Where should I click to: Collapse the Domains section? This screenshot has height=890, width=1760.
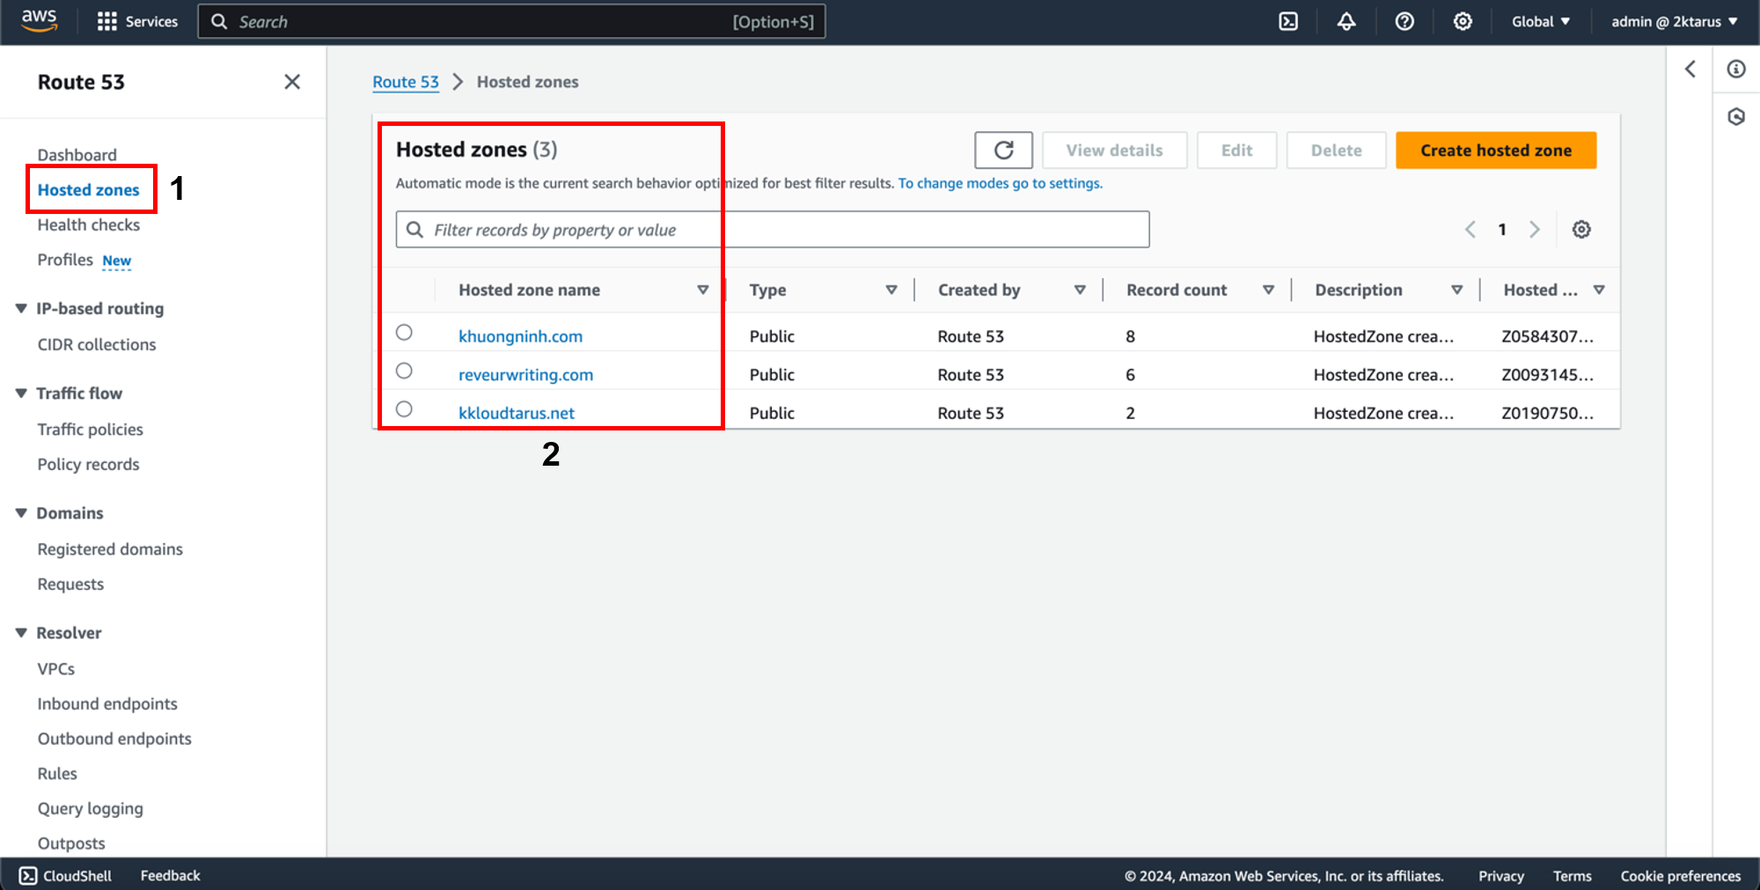(21, 512)
